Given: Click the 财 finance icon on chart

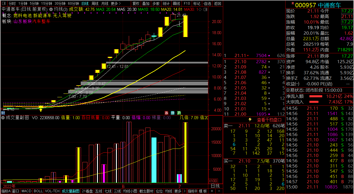Looking at the screenshot, I should click(x=3, y=113).
